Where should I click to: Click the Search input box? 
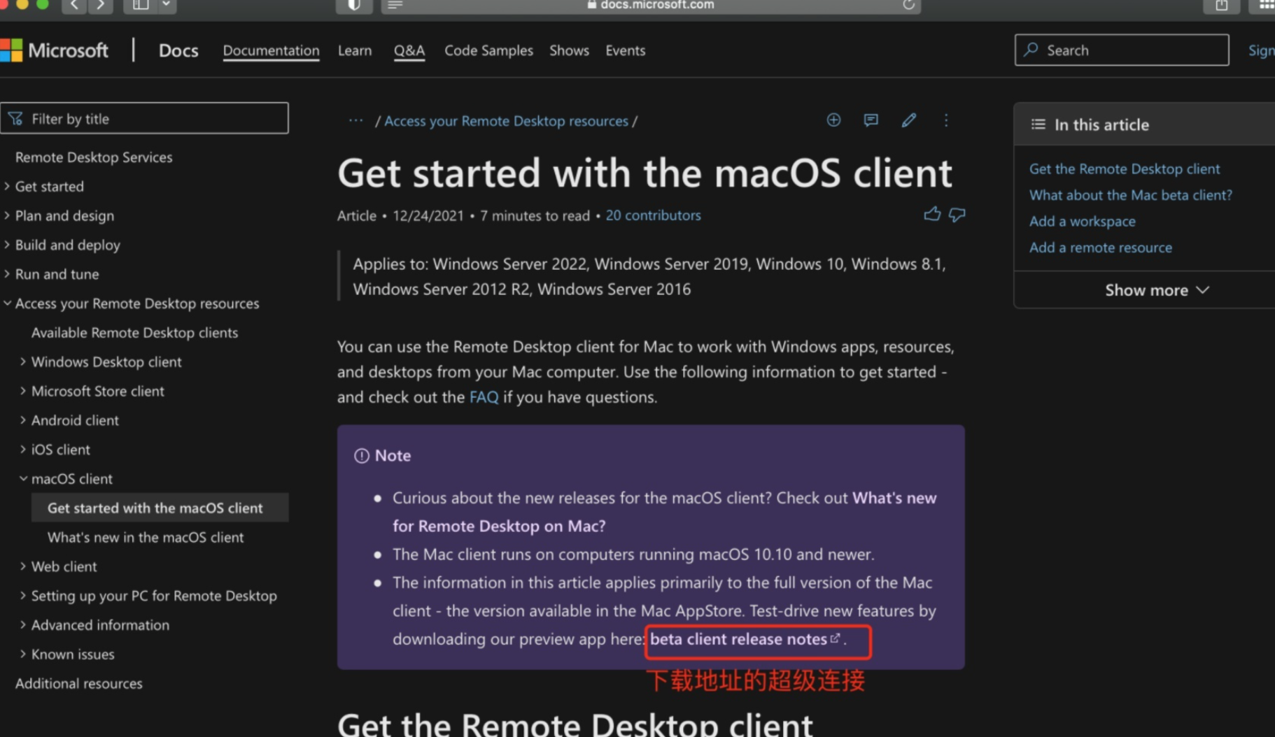coord(1122,50)
